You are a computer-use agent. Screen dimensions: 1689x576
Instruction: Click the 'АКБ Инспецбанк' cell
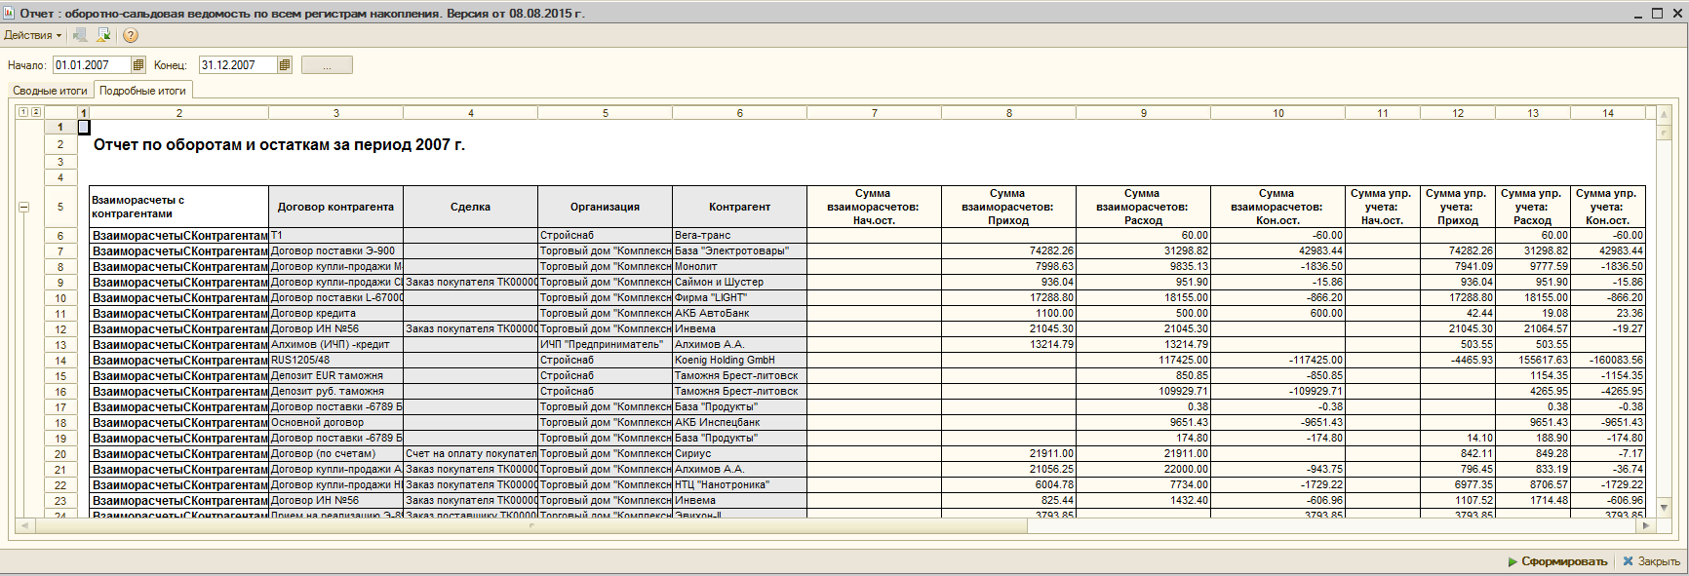click(739, 423)
